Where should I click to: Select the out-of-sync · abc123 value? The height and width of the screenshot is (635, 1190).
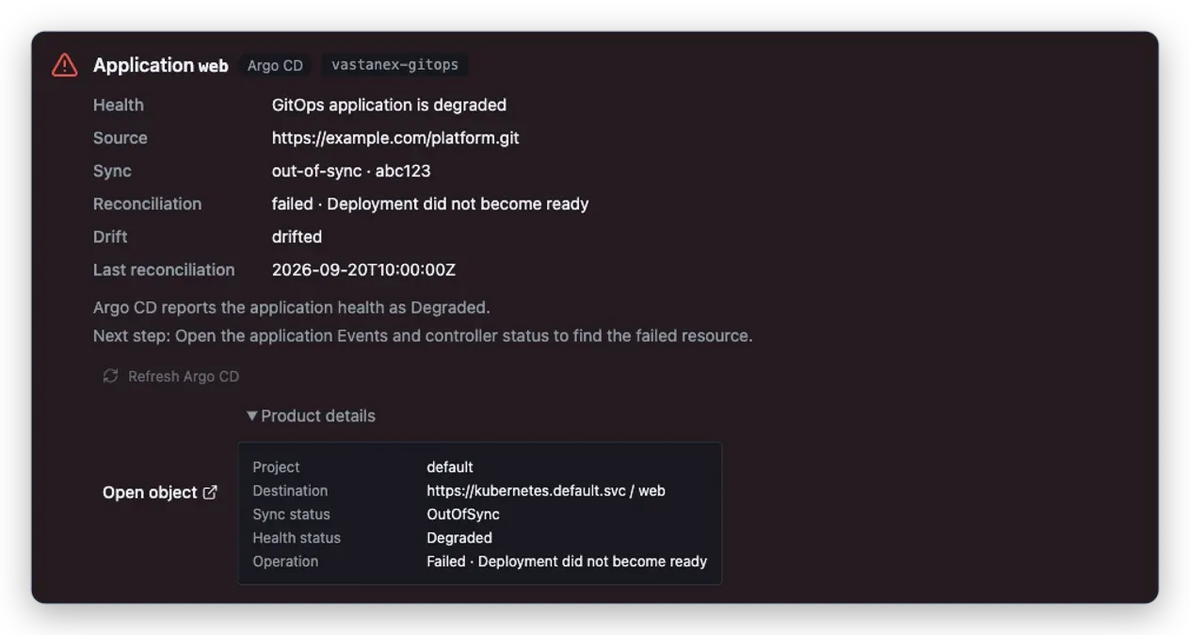351,171
